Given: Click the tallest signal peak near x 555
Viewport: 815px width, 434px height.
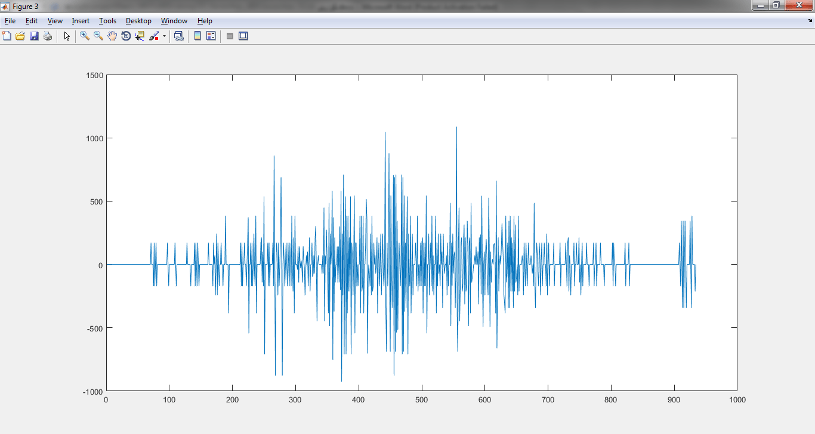Looking at the screenshot, I should coord(456,128).
